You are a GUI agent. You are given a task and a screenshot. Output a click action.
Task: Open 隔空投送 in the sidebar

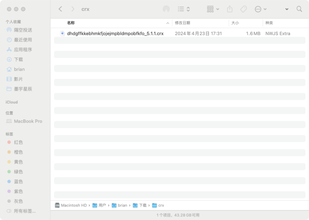pos(23,30)
